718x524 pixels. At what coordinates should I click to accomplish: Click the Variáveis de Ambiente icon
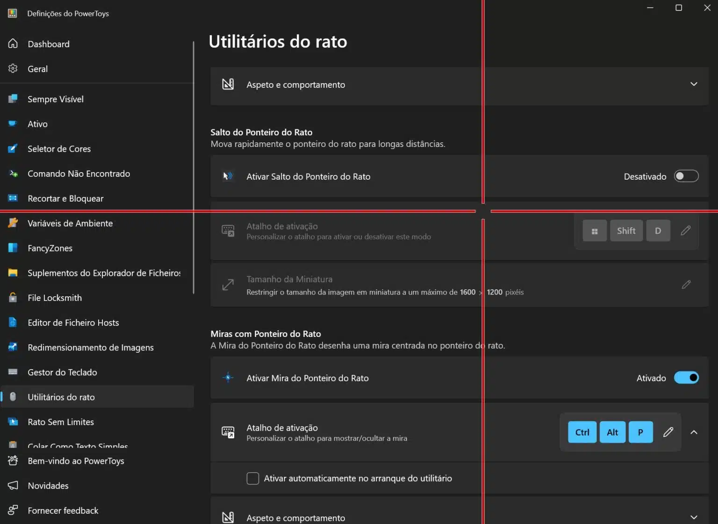click(x=13, y=223)
